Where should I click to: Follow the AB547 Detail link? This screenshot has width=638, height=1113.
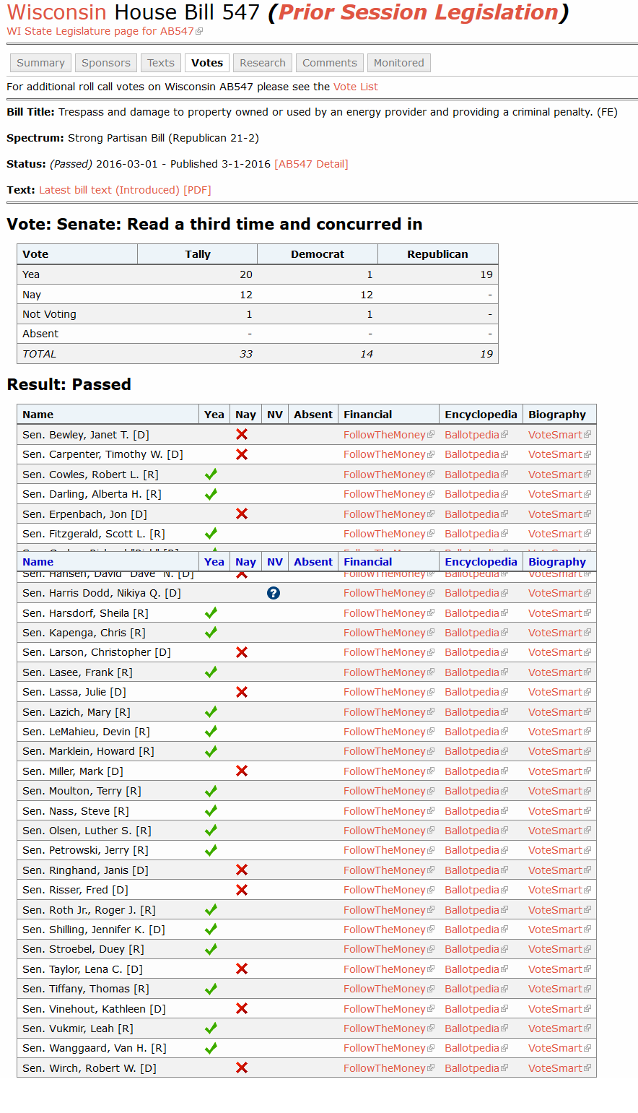(x=311, y=164)
